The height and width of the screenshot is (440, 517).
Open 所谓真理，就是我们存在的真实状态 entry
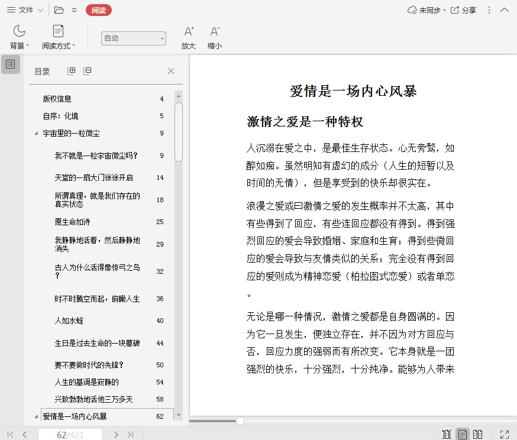point(97,200)
